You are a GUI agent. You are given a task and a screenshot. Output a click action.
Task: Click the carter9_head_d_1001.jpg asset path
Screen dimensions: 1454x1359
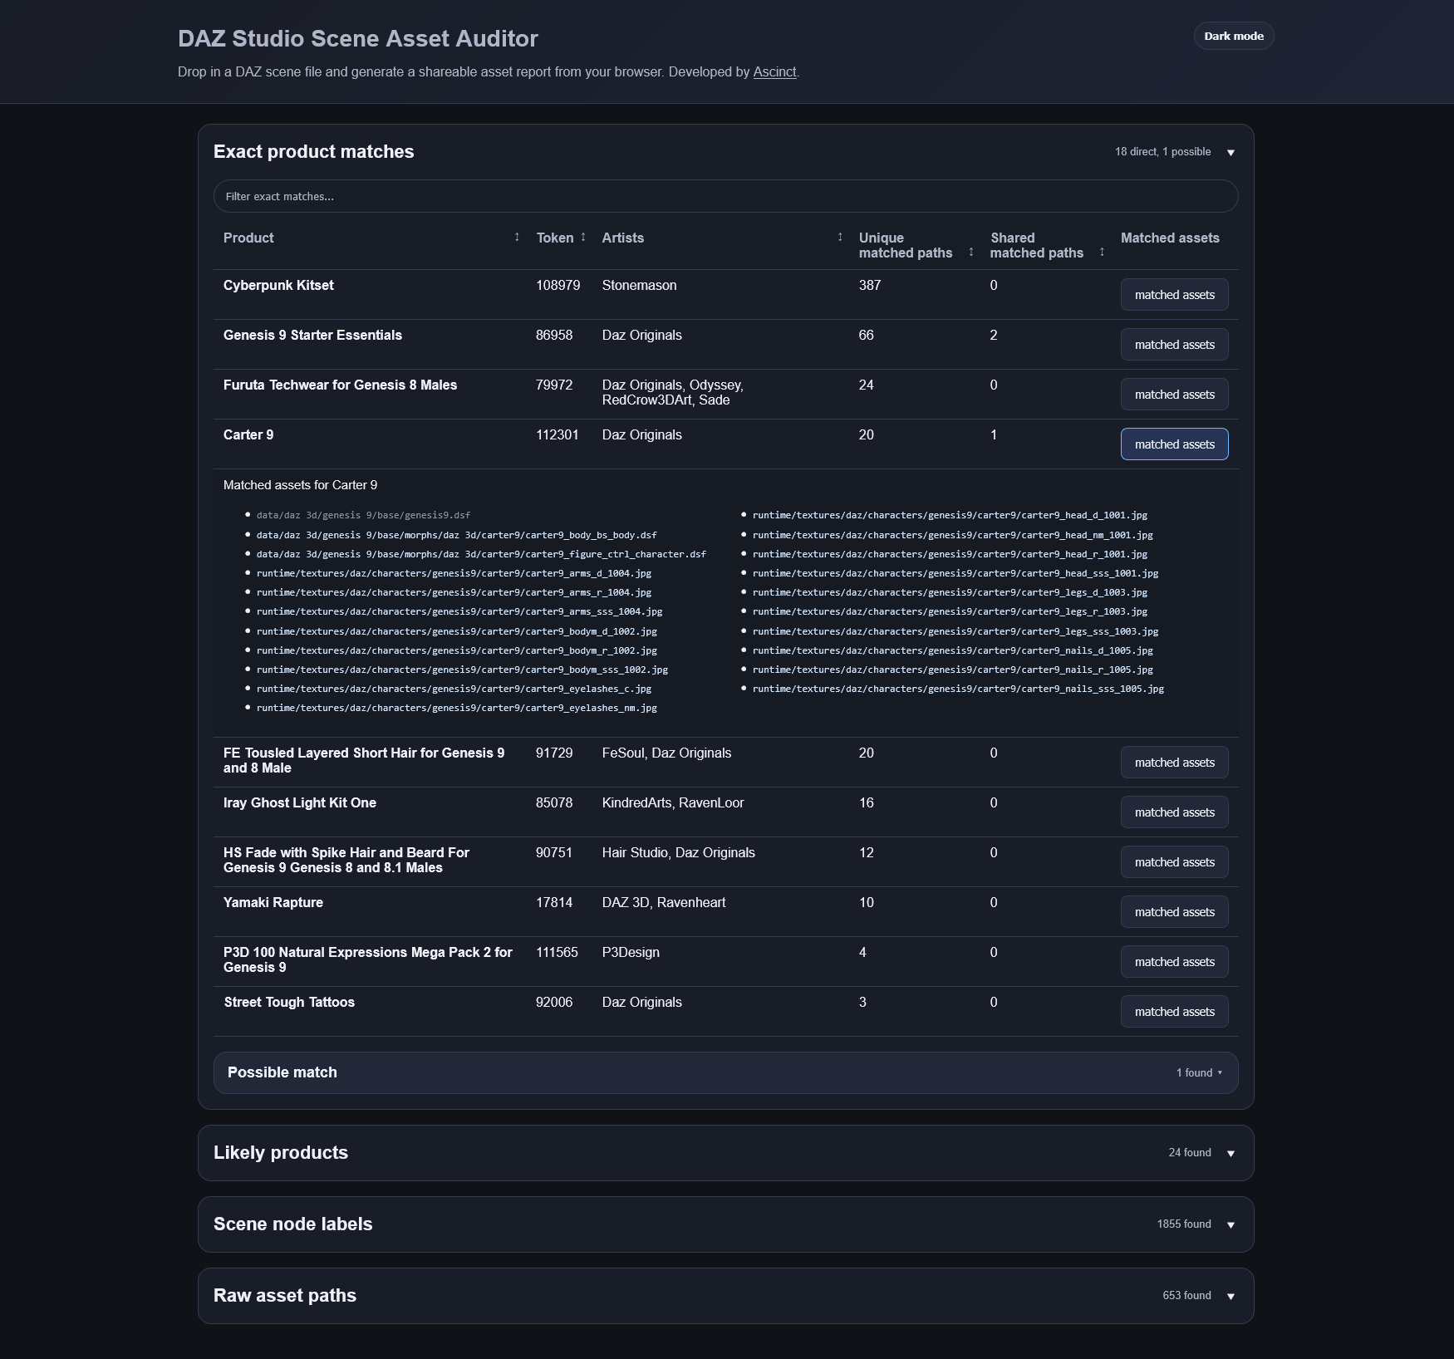point(950,515)
